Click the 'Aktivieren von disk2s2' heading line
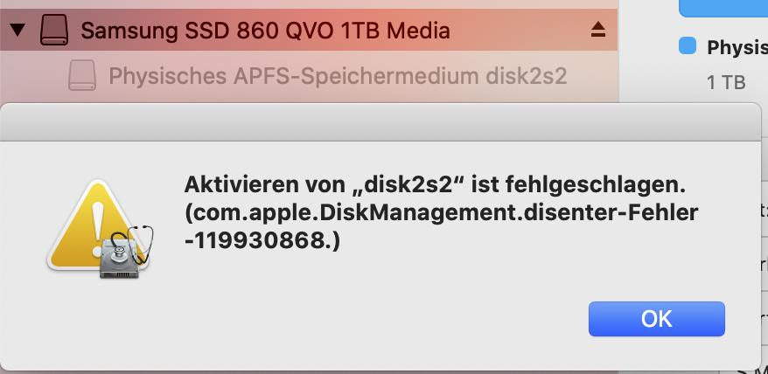768x374 pixels. [432, 186]
